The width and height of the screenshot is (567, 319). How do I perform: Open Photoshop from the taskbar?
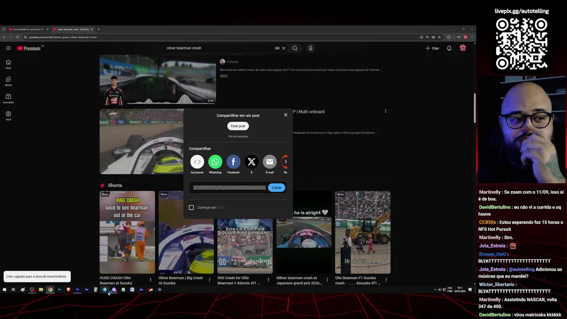(59, 290)
